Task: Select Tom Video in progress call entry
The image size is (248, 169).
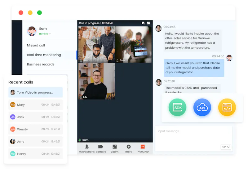Action: 36,92
